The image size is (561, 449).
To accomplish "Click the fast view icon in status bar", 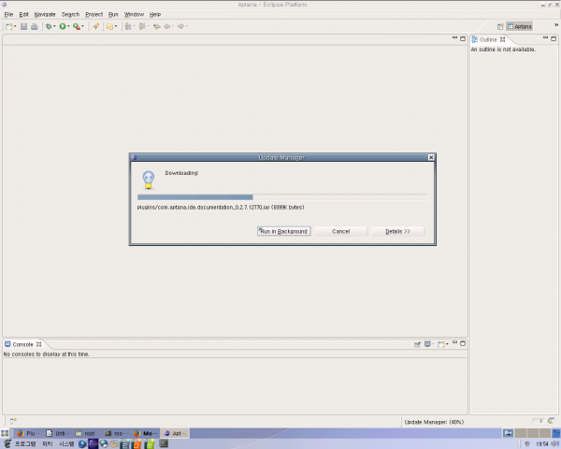I will pos(13,421).
